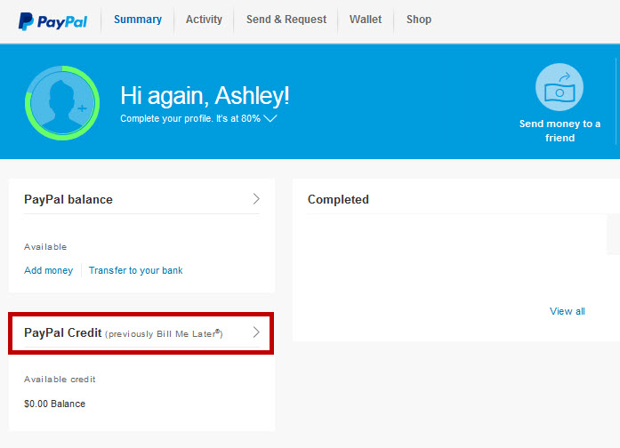Click Send money to a friend label
This screenshot has width=620, height=448.
(560, 131)
